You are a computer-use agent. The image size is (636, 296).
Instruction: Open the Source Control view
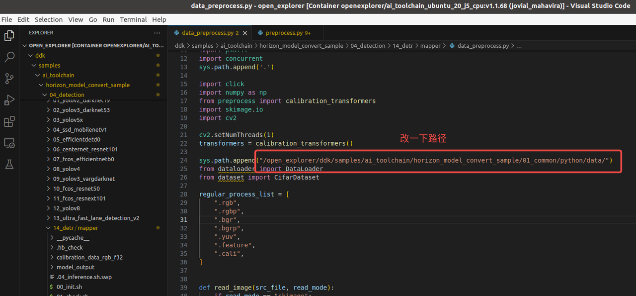[x=9, y=79]
